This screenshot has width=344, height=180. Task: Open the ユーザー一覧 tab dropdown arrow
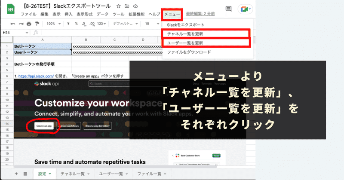[126, 174]
